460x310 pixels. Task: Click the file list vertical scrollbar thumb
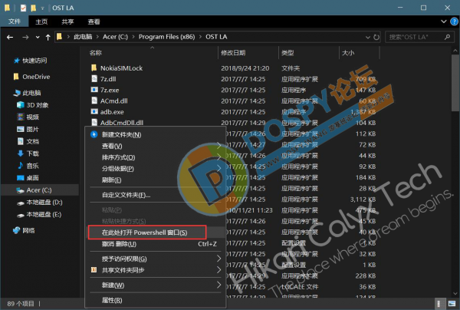(x=455, y=84)
